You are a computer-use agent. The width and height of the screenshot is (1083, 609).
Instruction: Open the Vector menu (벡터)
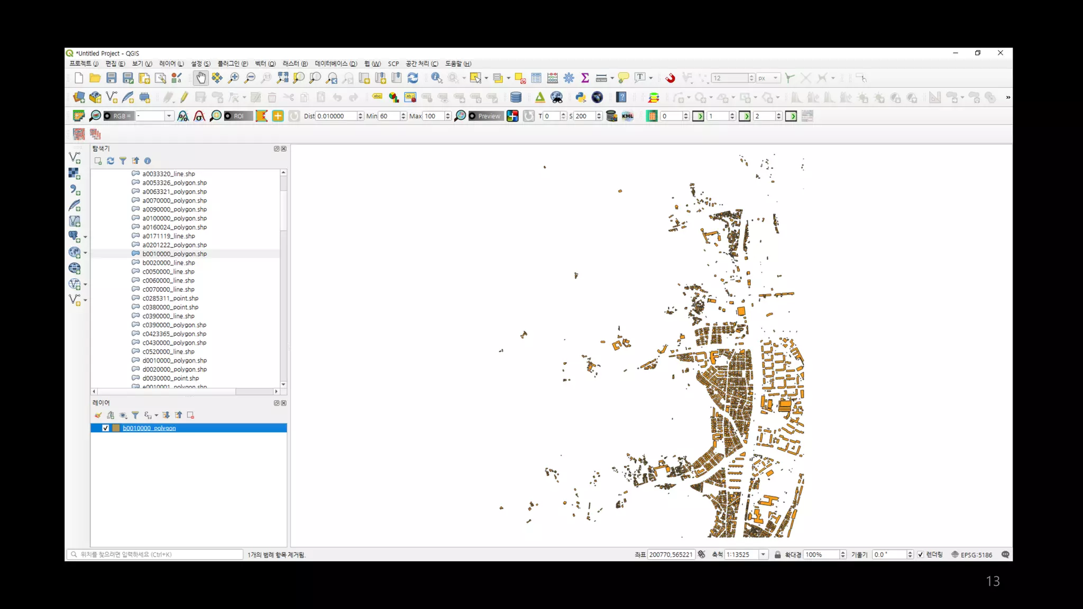(265, 63)
